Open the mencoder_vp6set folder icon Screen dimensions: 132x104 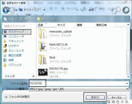point(43,34)
